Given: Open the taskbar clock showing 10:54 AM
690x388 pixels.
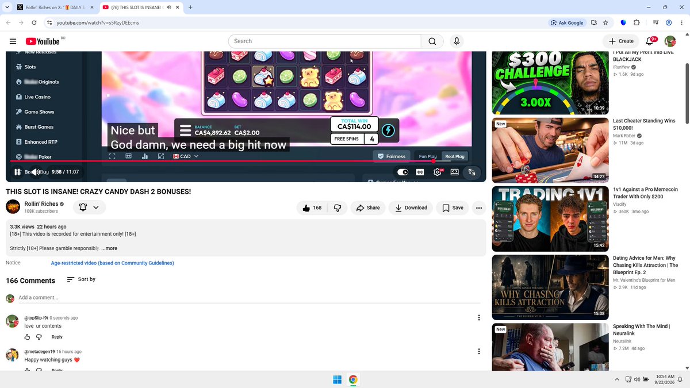Looking at the screenshot, I should tap(665, 379).
